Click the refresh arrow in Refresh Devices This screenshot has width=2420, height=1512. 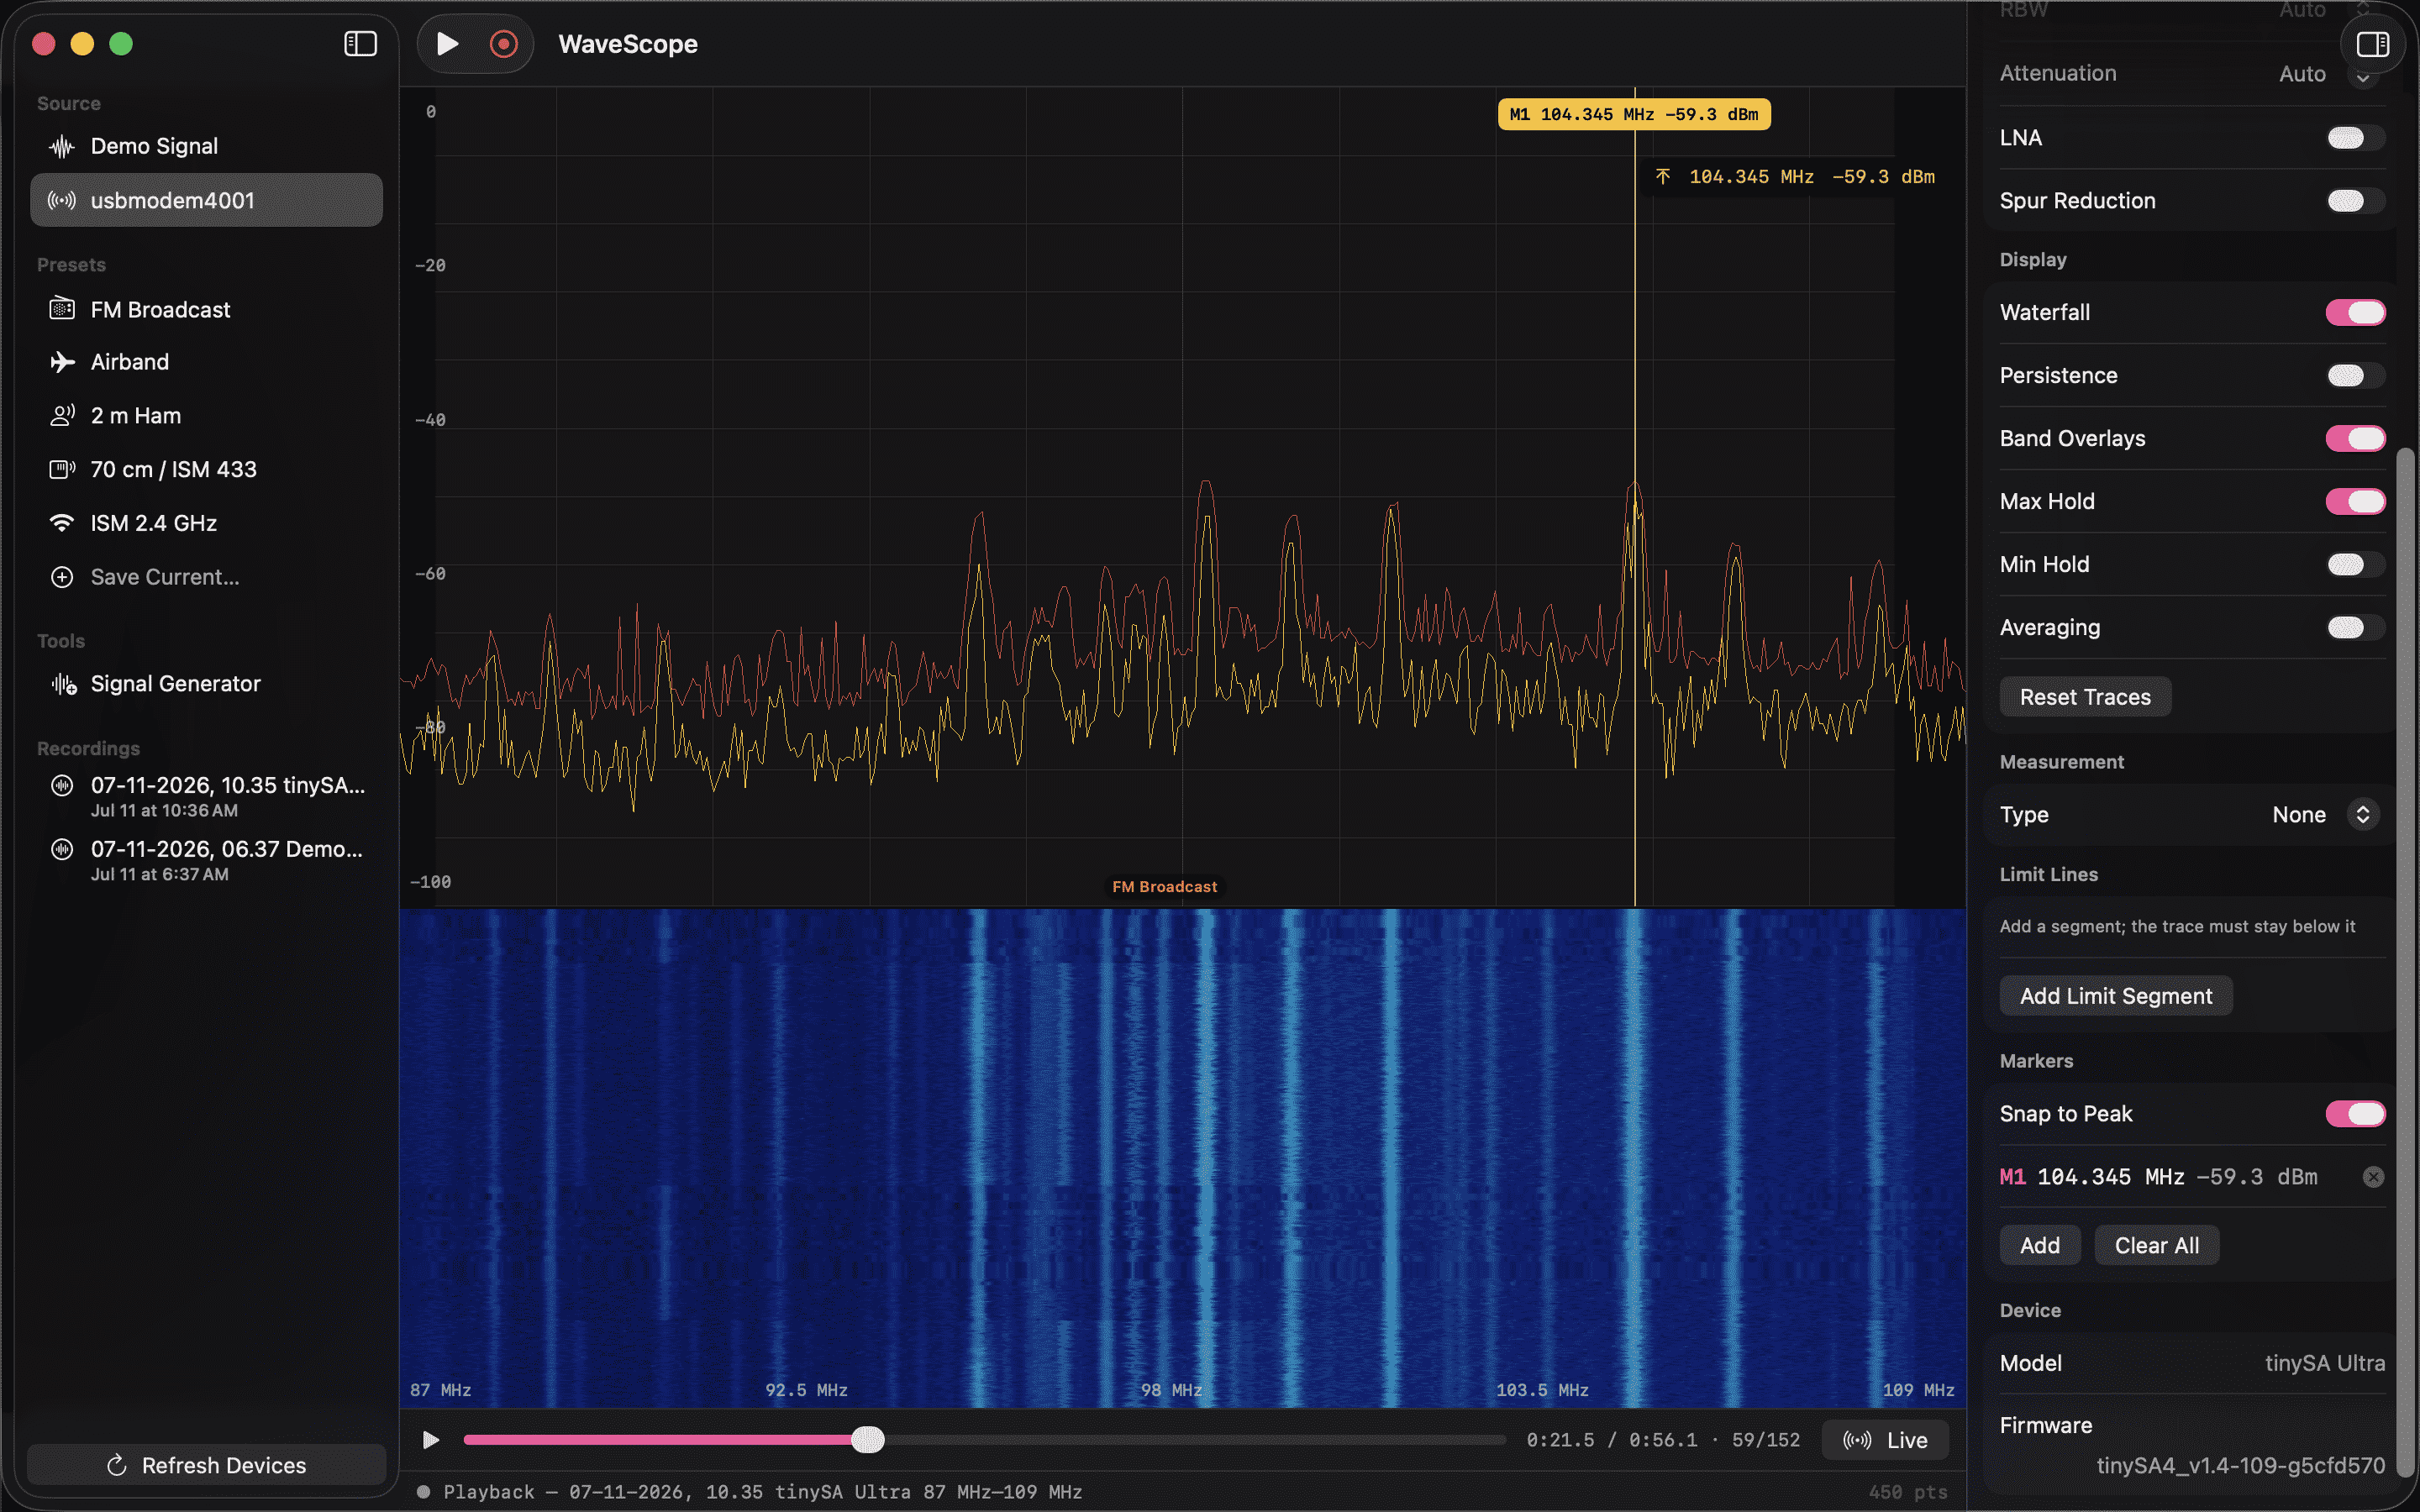click(x=117, y=1465)
